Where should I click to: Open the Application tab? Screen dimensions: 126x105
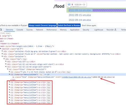click(75, 30)
